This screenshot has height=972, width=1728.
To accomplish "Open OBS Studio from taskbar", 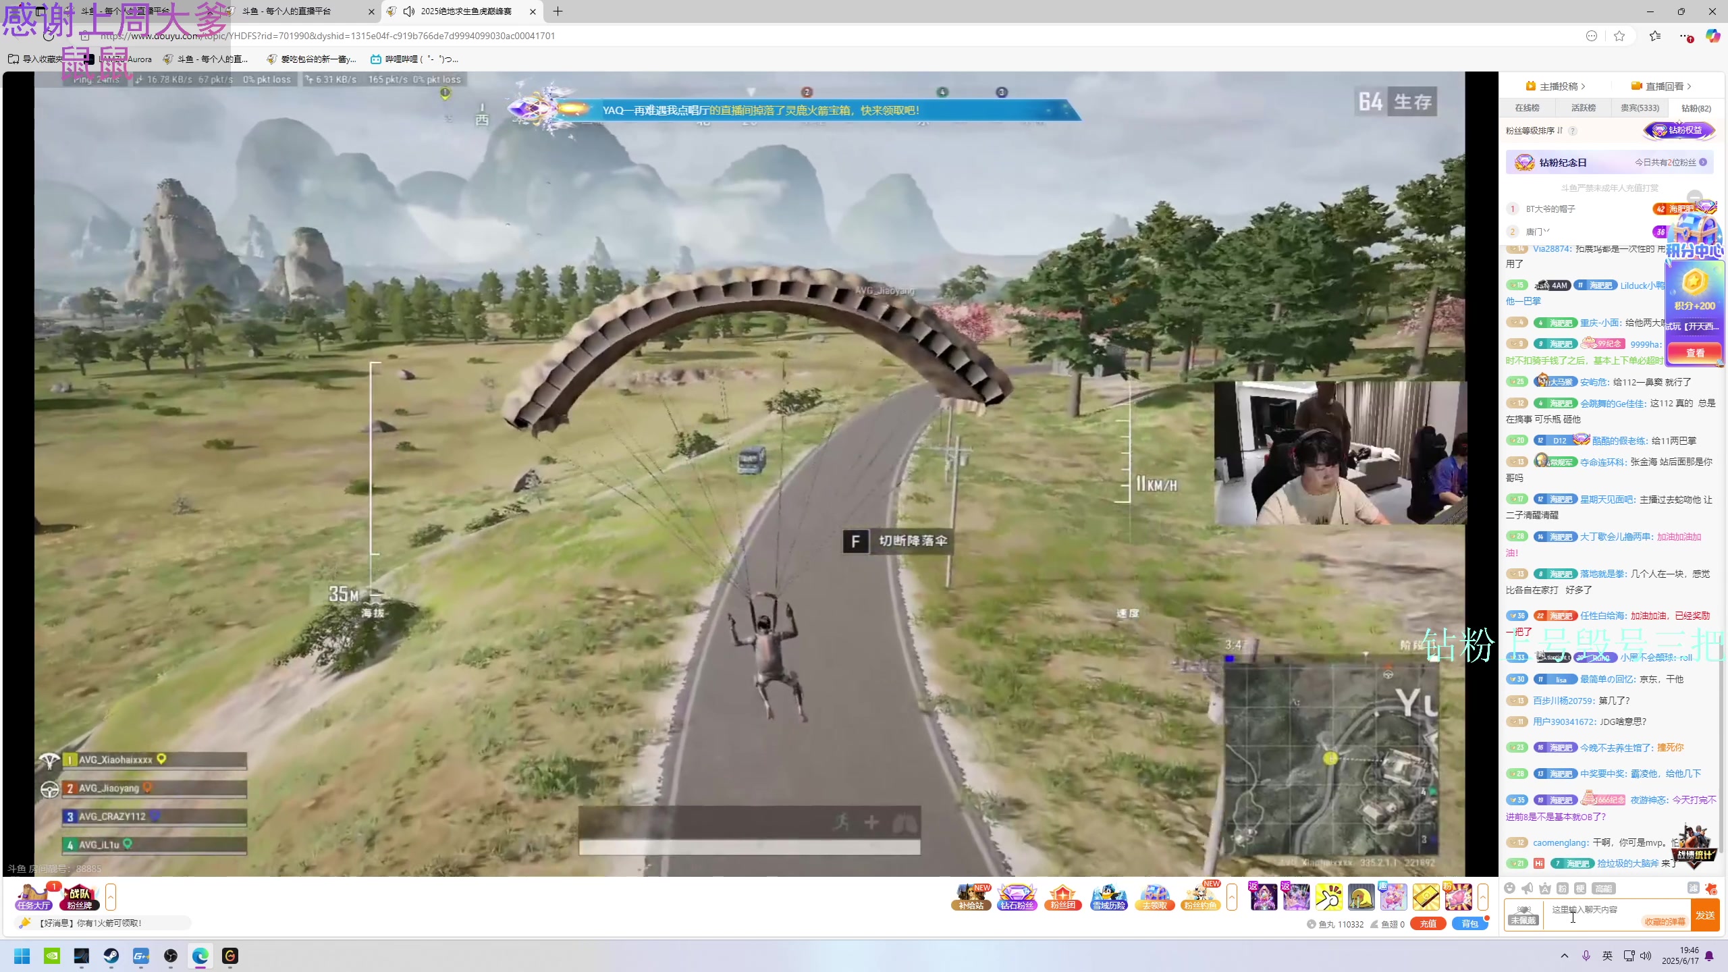I will [171, 956].
